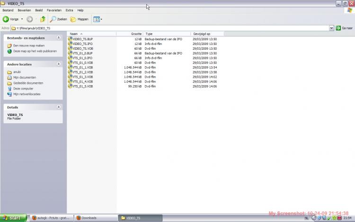Click the Deze computer icon in sidebar
This screenshot has width=355, height=222.
coord(9,89)
